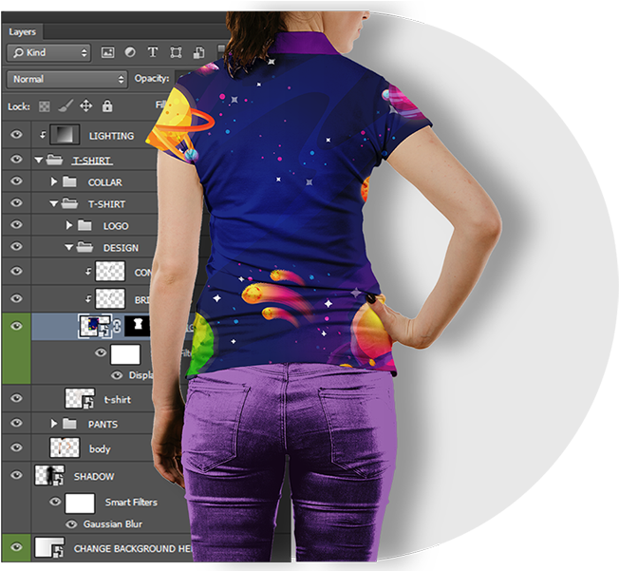This screenshot has width=619, height=571.
Task: Select the DESIGN group name
Action: (121, 248)
